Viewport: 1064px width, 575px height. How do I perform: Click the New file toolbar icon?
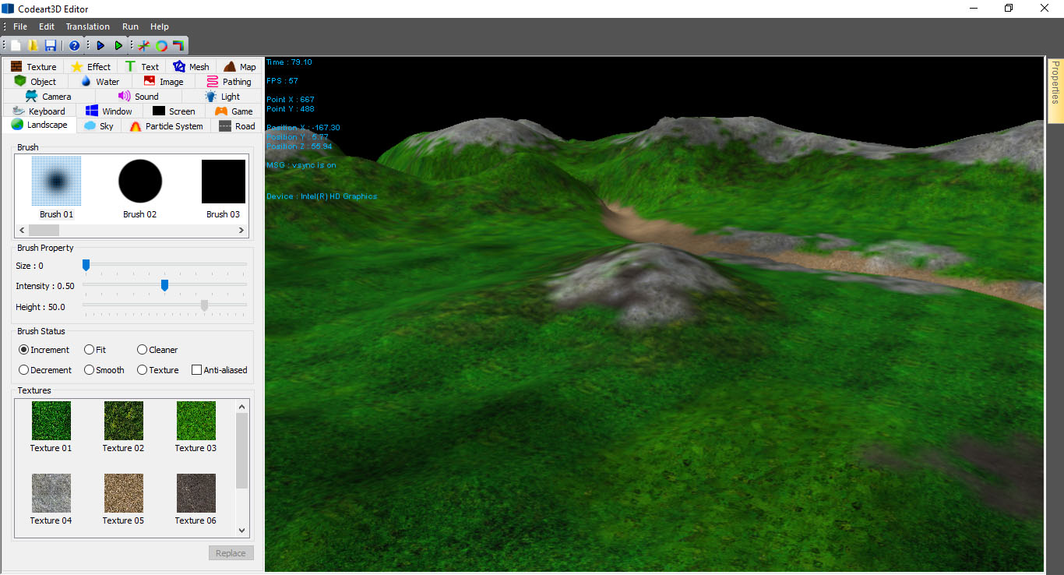[16, 46]
